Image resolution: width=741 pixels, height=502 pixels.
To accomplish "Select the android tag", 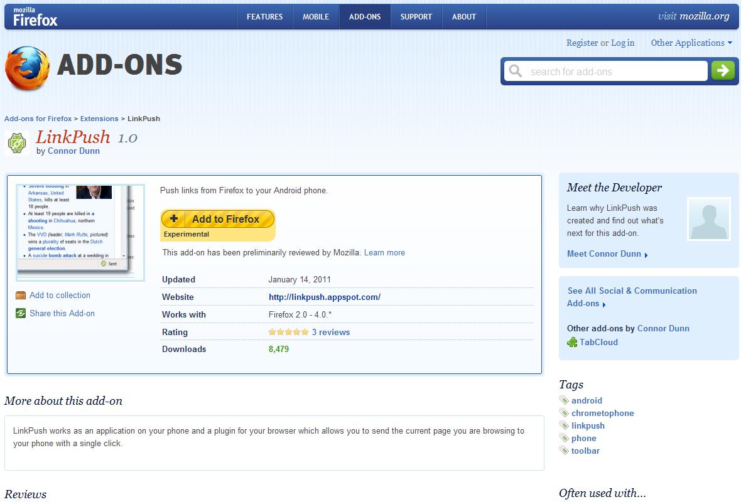I will [x=587, y=400].
